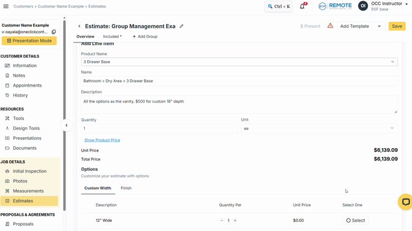Click the $ Present button
Image resolution: width=412 pixels, height=231 pixels.
point(310,26)
